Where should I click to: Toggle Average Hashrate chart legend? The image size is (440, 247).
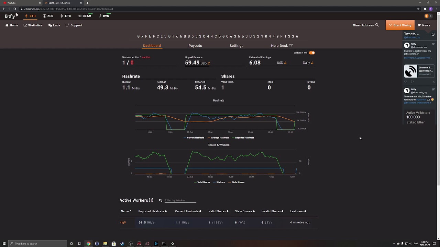click(x=218, y=138)
